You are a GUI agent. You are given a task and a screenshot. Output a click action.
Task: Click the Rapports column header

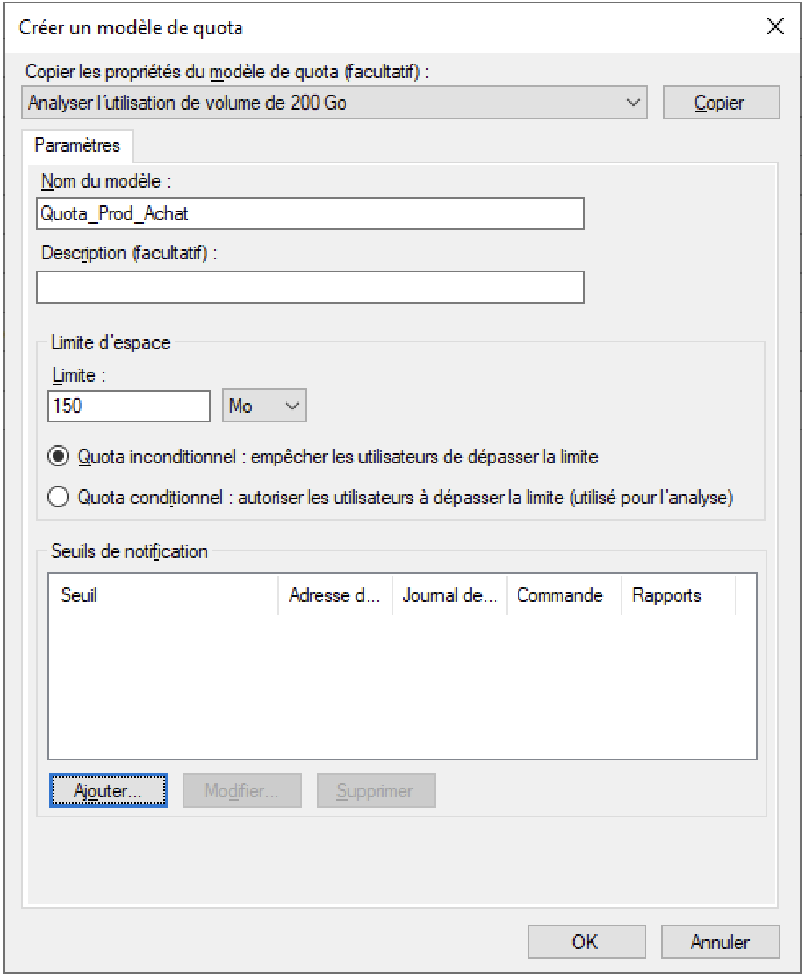[678, 595]
